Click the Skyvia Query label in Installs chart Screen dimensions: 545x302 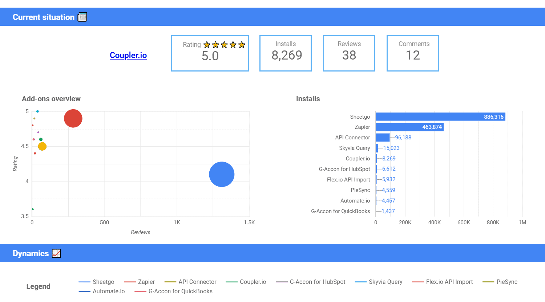click(355, 148)
